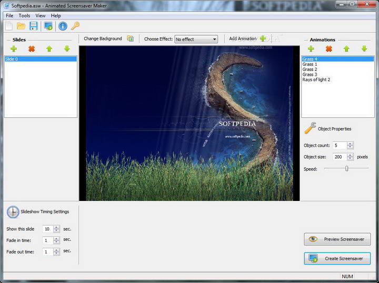The image size is (379, 283).
Task: Move animation up in the list
Action: click(346, 49)
